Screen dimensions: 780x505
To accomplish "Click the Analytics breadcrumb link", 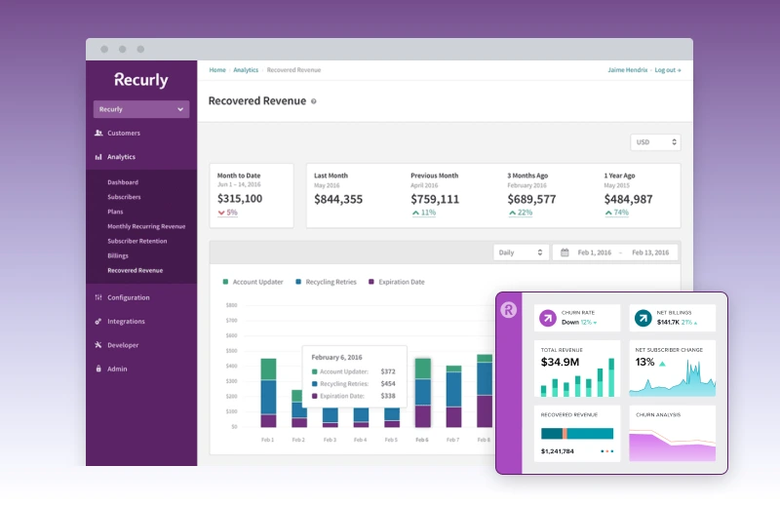I will click(x=246, y=70).
